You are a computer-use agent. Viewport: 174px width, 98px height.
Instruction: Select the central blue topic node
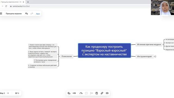[104, 50]
